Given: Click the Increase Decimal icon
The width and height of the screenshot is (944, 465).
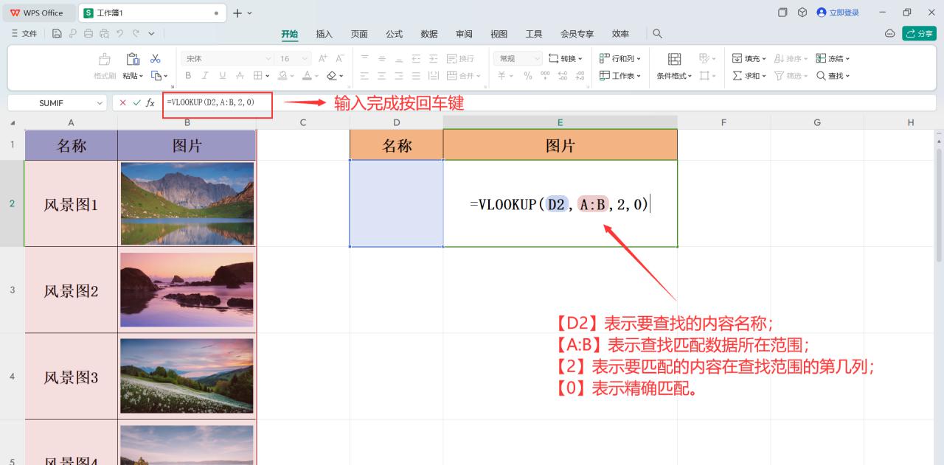Looking at the screenshot, I should pyautogui.click(x=562, y=76).
